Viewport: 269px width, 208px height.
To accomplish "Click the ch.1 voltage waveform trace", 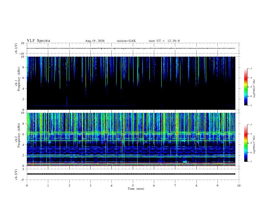I will tap(131, 48).
